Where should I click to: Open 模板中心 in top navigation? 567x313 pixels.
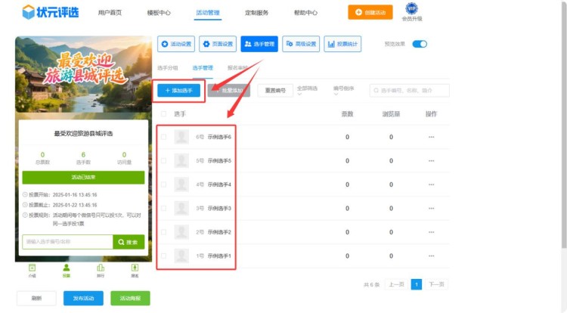pyautogui.click(x=159, y=13)
